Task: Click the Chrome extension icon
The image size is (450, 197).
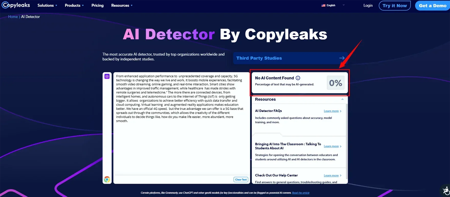Action: pyautogui.click(x=107, y=179)
